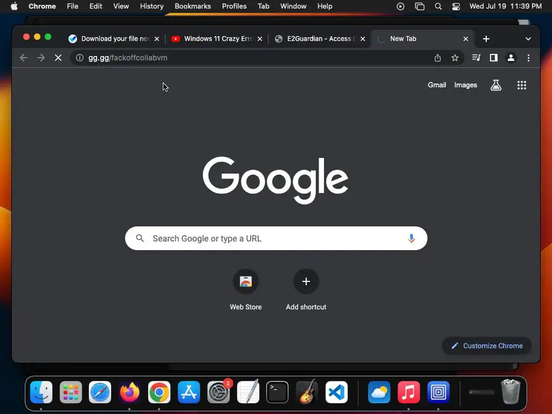Open the Apple menu
552x414 pixels.
(14, 6)
